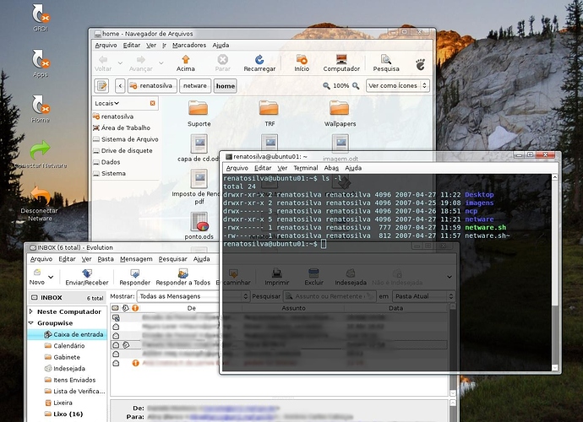Screen dimensions: 583x422
Task: Open Avançar history dropdown arrow
Action: point(161,62)
